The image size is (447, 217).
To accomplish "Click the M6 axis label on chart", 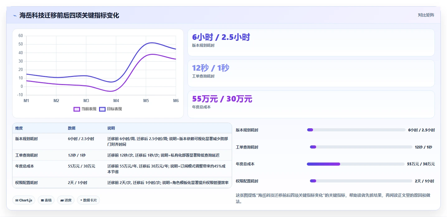I will 176,101.
